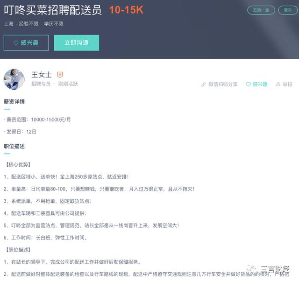Click the 三言财经 watermark logo

(x=268, y=269)
